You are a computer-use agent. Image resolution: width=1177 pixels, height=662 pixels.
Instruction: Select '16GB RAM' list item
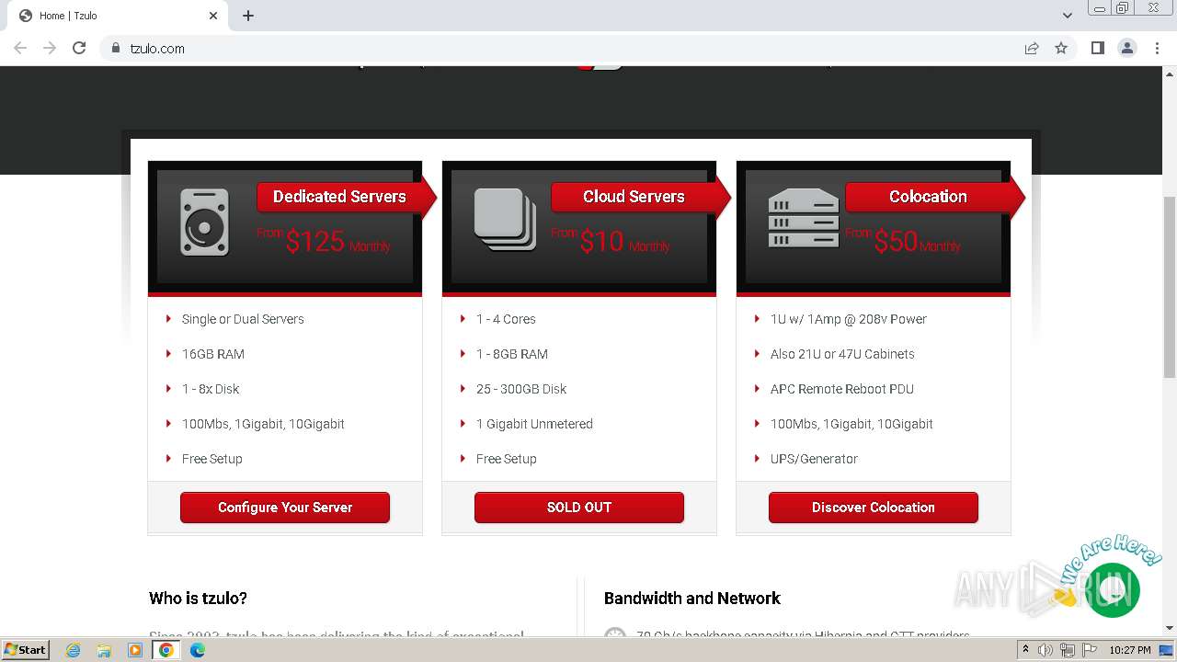(213, 354)
